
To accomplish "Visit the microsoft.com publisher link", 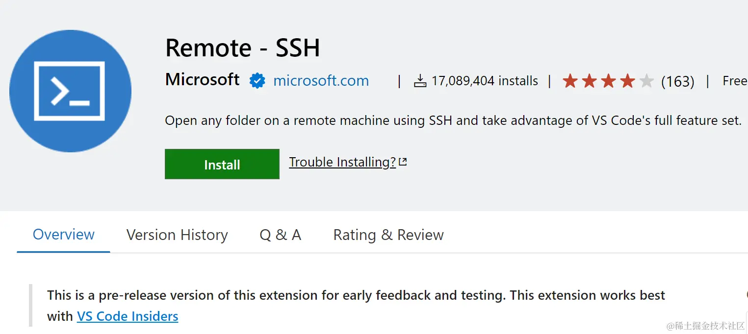I will 321,81.
